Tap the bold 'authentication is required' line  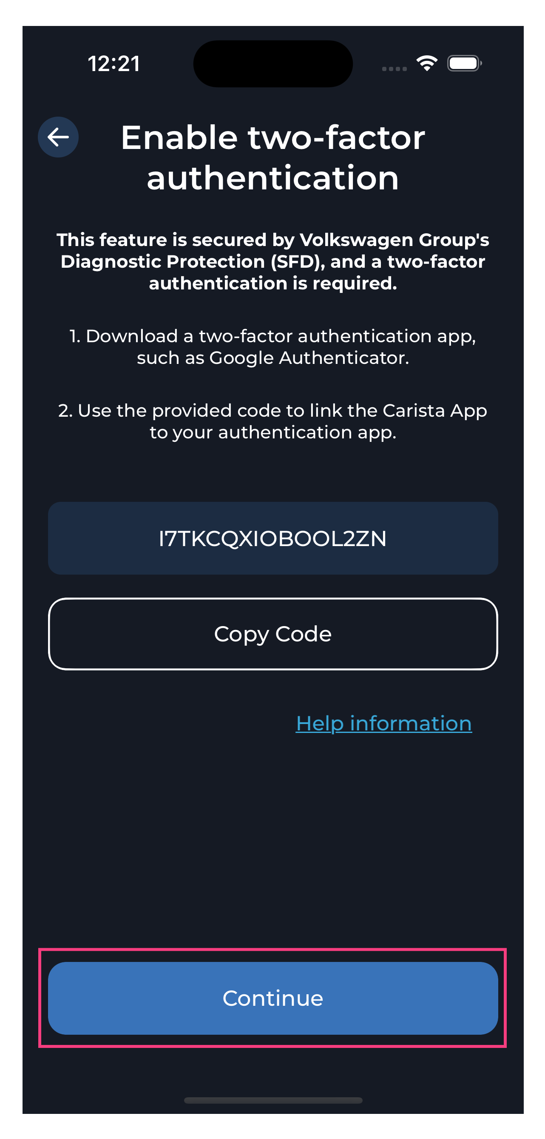coord(272,283)
